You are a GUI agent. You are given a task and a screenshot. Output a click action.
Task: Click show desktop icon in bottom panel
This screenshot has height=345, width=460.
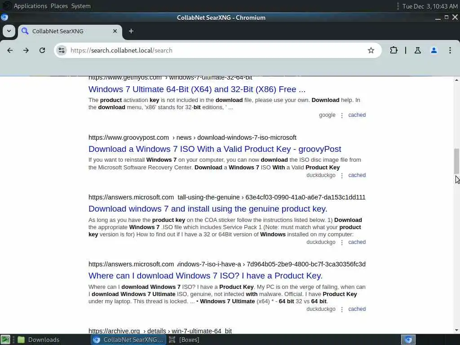[x=5, y=340]
